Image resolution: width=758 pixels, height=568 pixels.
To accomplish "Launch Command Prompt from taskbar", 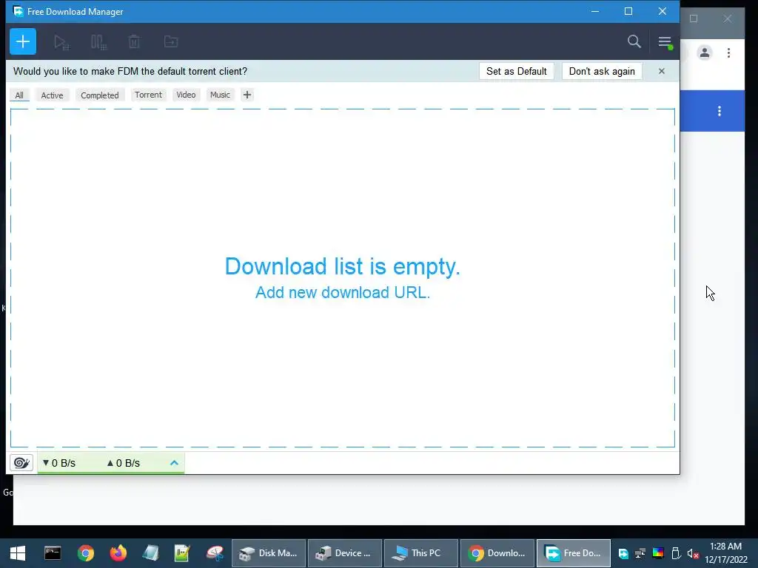I will tap(53, 553).
